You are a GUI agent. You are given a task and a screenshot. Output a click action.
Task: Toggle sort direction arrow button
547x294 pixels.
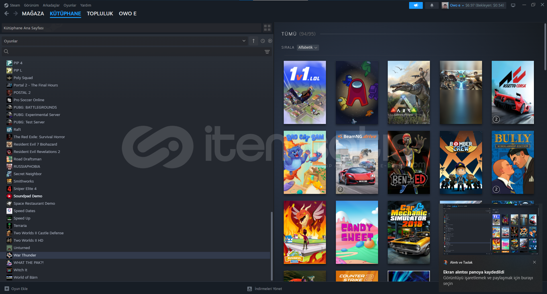click(x=253, y=41)
